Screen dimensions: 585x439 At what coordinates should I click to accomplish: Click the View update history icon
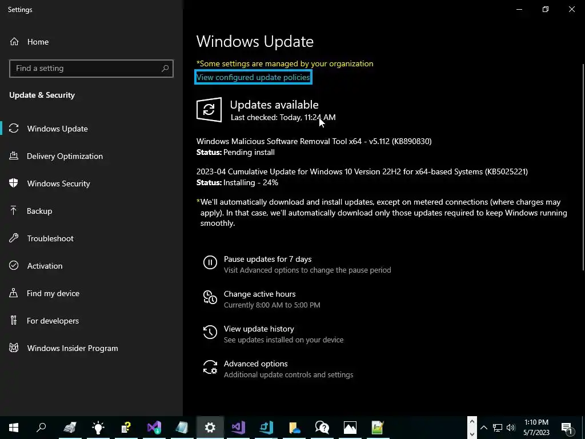(210, 332)
